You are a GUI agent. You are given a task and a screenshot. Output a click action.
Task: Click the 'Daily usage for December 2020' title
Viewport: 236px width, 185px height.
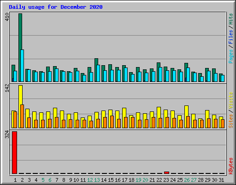56,7
